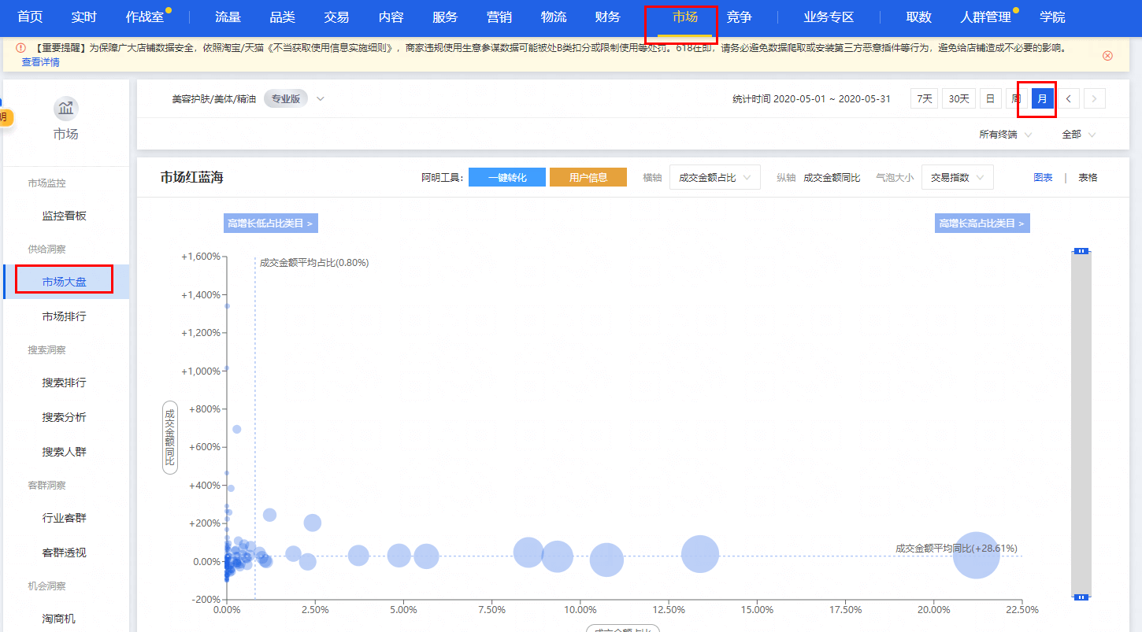This screenshot has height=632, width=1142.
Task: Open the 首页 top menu
Action: click(30, 17)
